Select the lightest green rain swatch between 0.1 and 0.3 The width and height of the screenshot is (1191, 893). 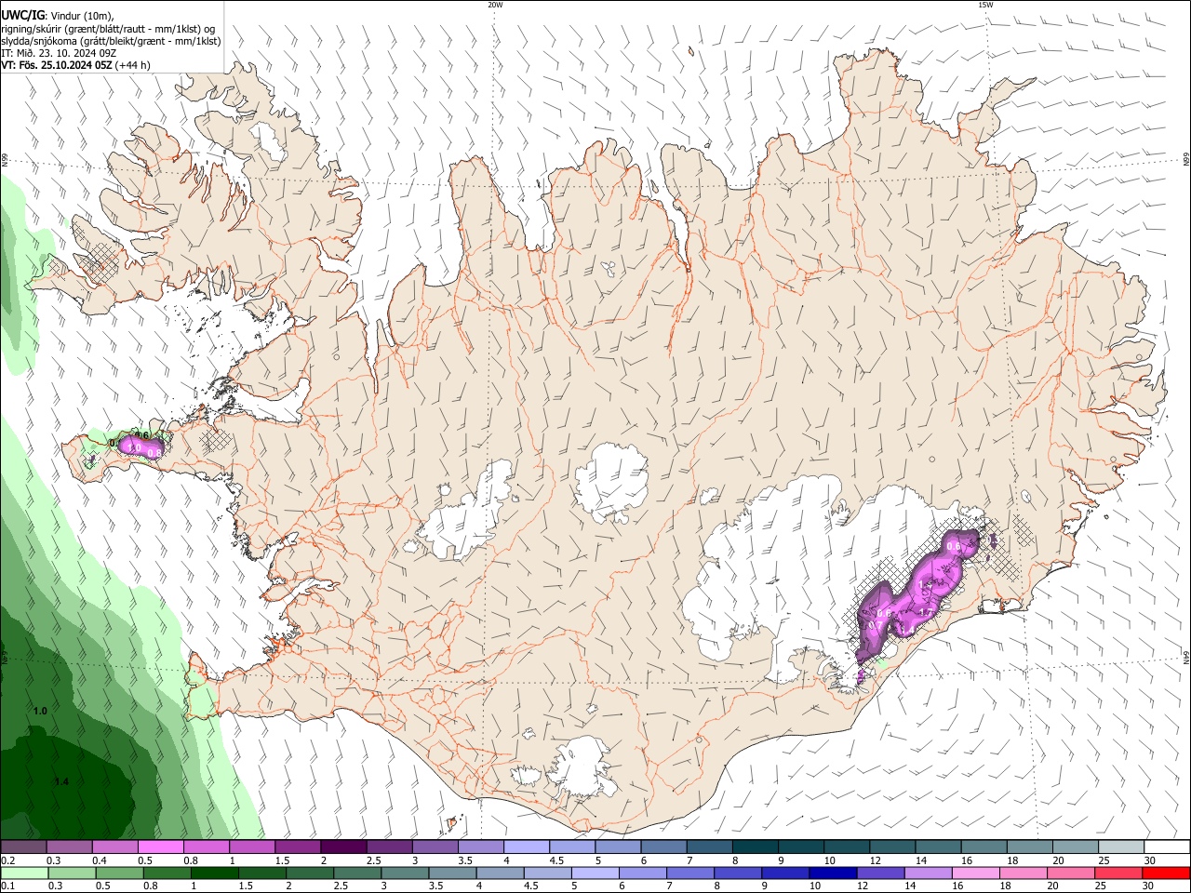pyautogui.click(x=24, y=873)
